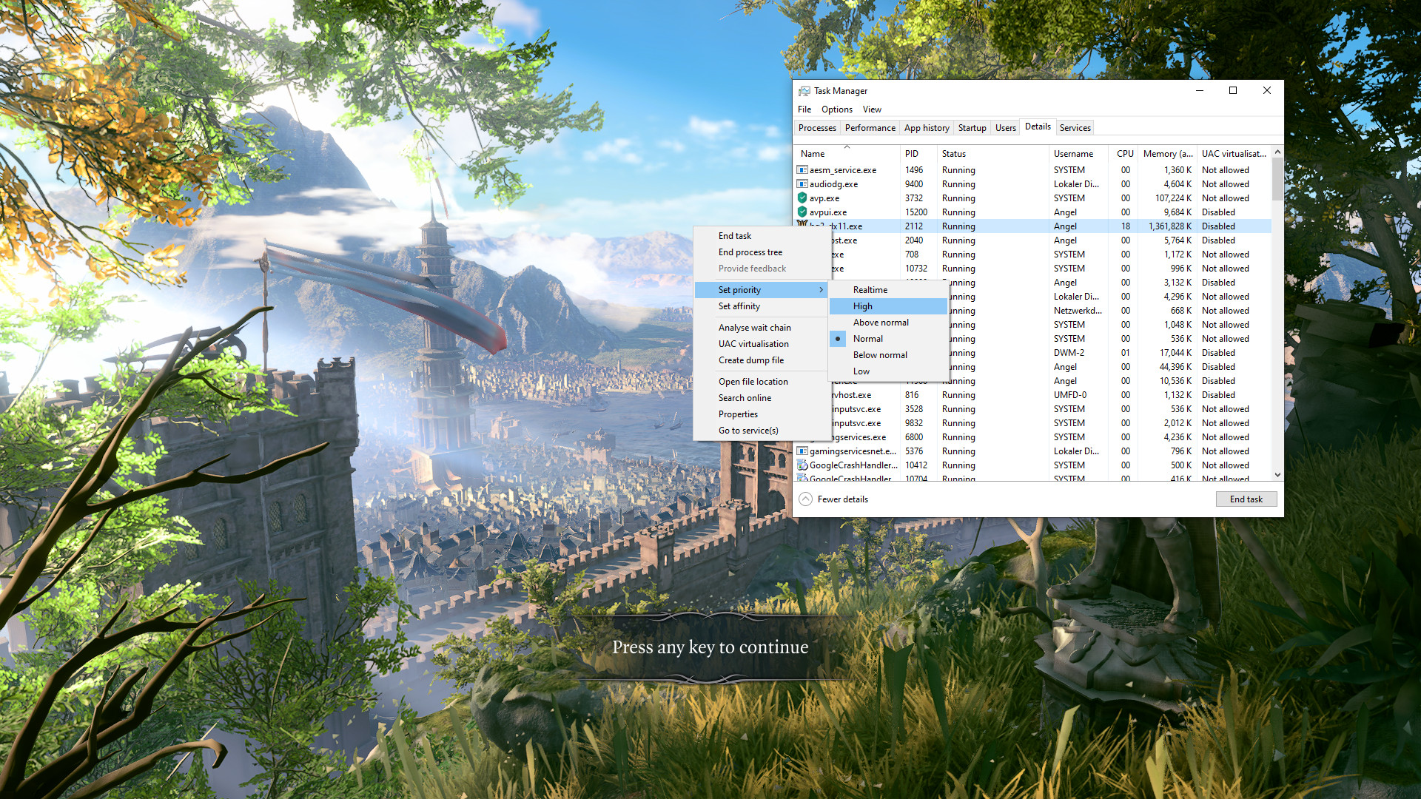Viewport: 1421px width, 799px height.
Task: Click the avpui.exe shield icon
Action: point(802,212)
